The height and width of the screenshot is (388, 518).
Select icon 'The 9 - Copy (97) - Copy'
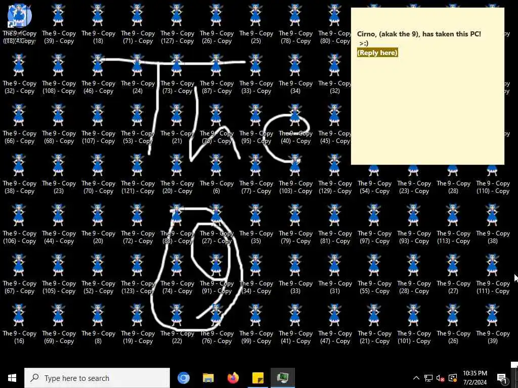click(374, 224)
